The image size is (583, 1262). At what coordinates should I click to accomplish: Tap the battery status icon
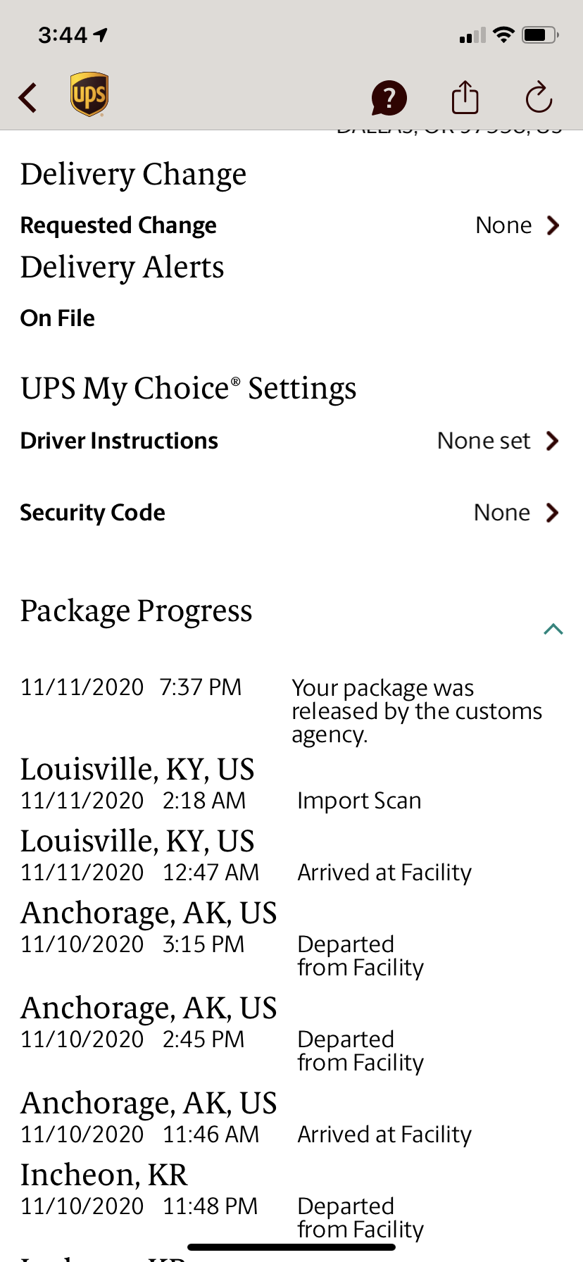[540, 35]
